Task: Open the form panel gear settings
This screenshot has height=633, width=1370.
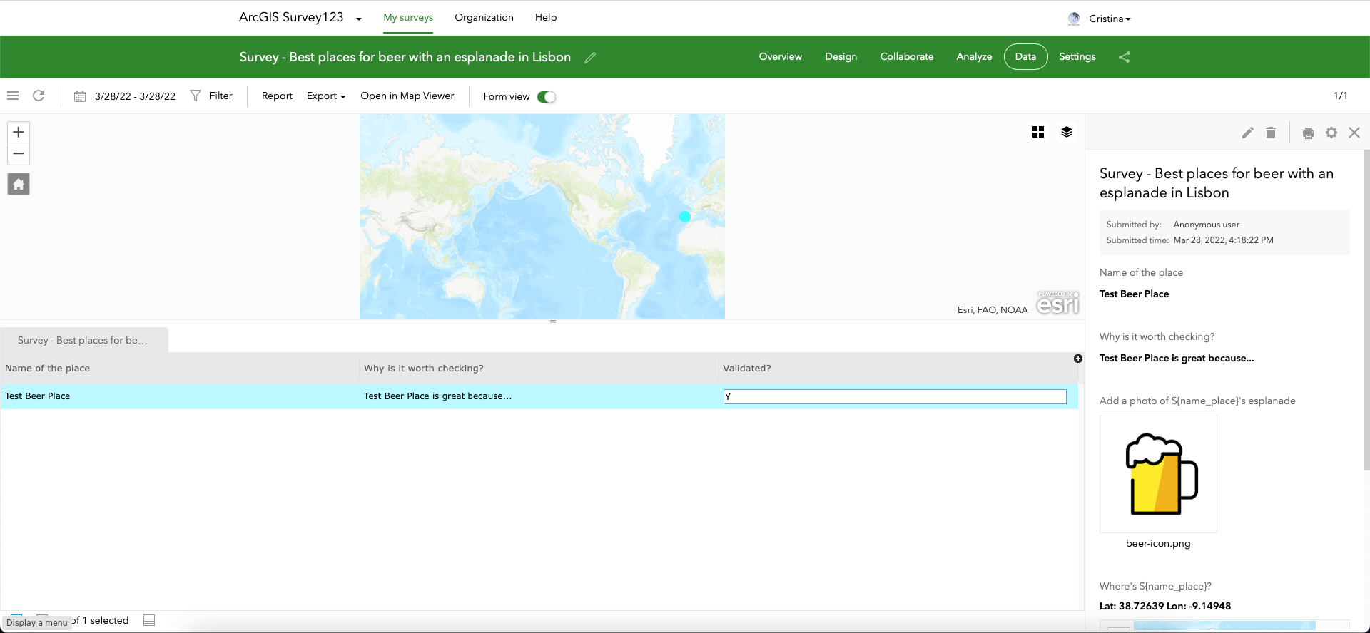Action: pos(1331,133)
